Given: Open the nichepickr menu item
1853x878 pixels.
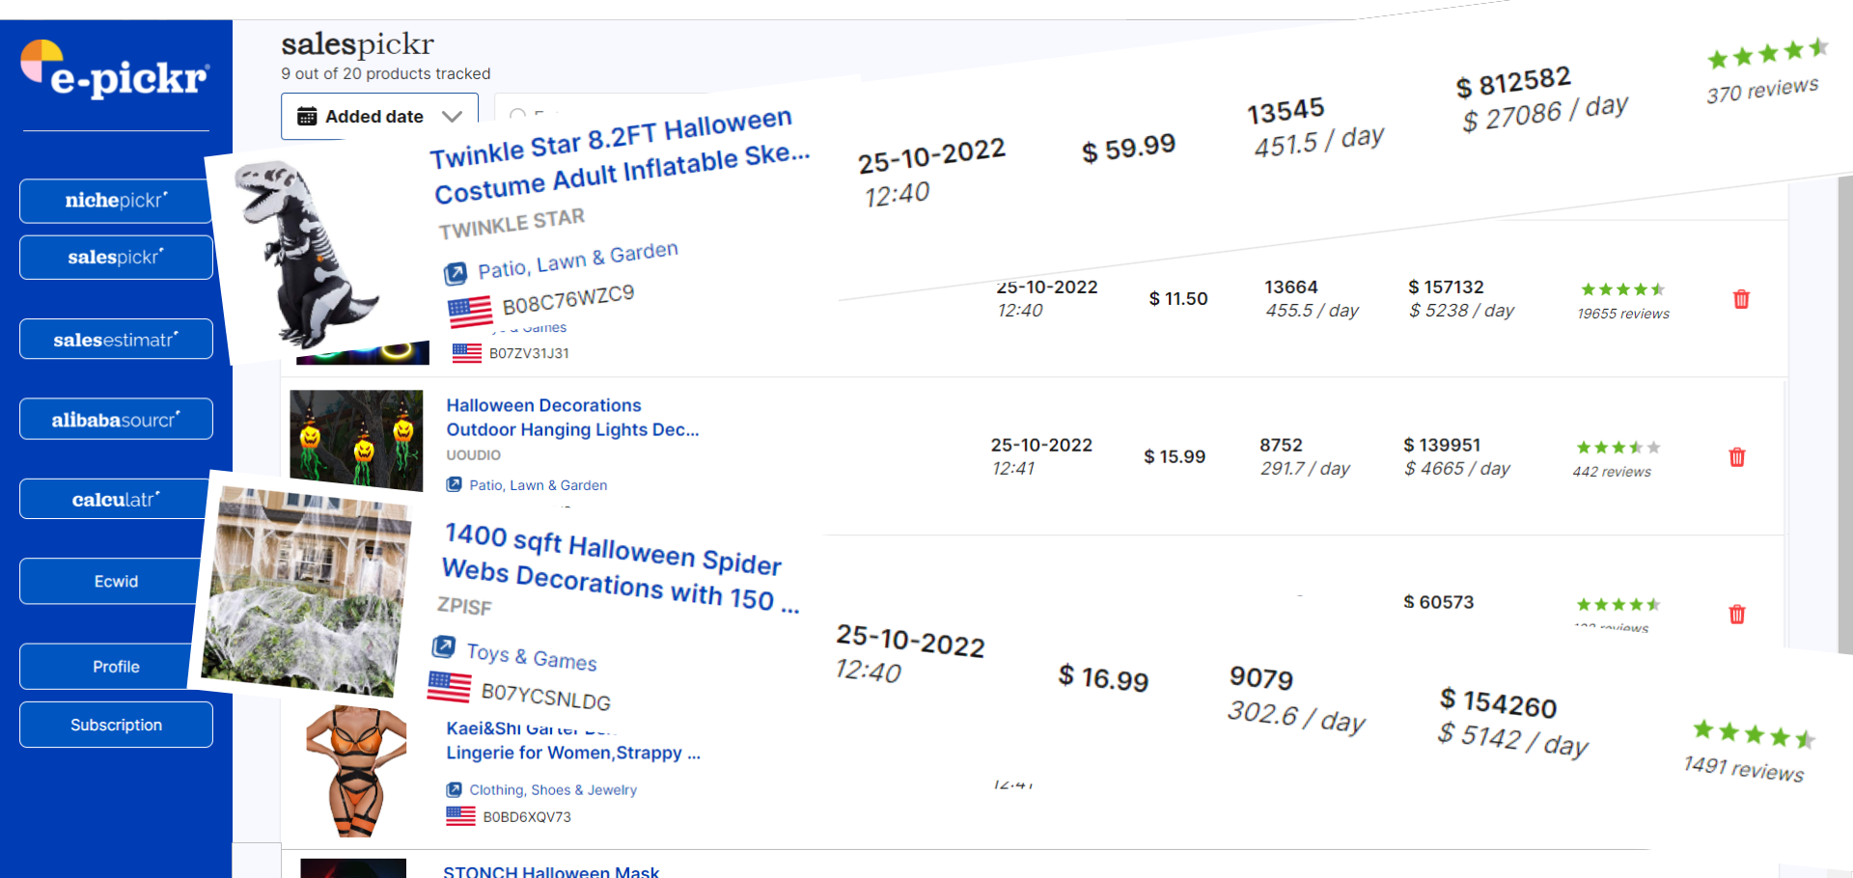Looking at the screenshot, I should [116, 201].
